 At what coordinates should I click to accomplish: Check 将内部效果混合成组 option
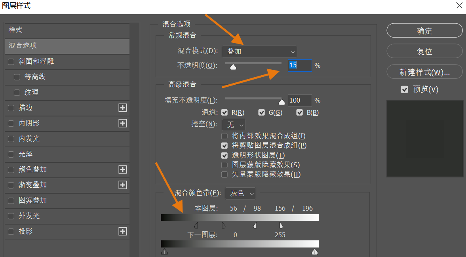click(x=224, y=136)
